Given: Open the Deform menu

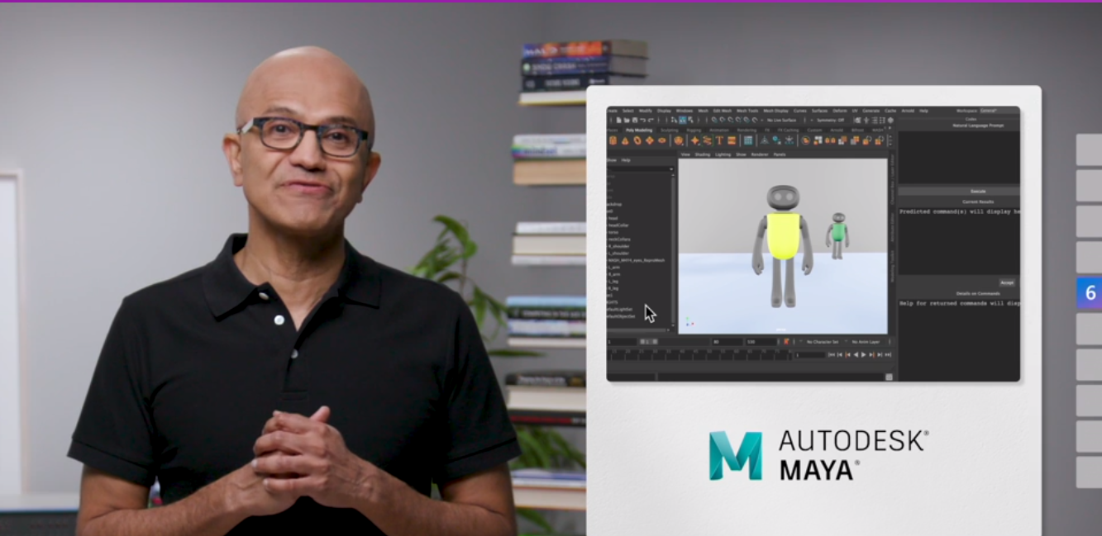Looking at the screenshot, I should click(x=839, y=111).
